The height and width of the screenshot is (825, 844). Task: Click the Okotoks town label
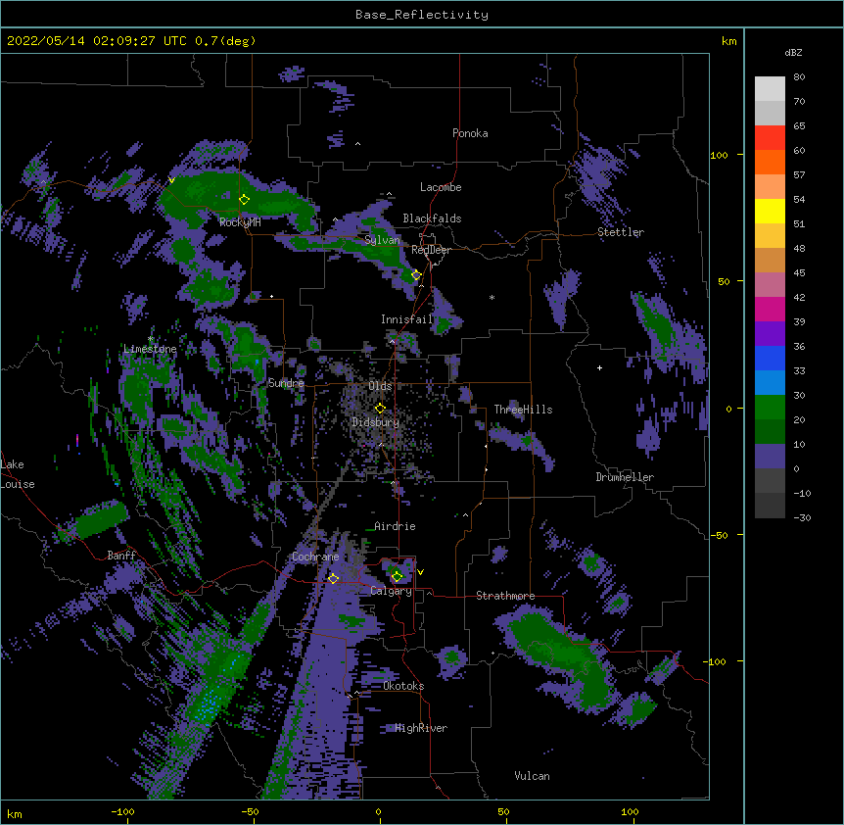coord(403,686)
